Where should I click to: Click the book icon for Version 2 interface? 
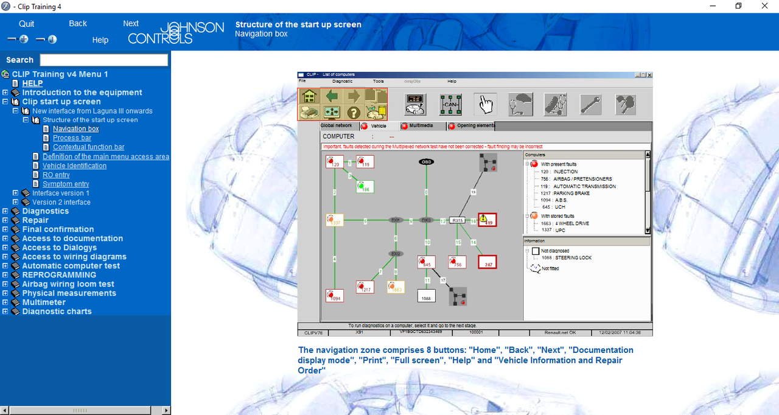pyautogui.click(x=26, y=202)
